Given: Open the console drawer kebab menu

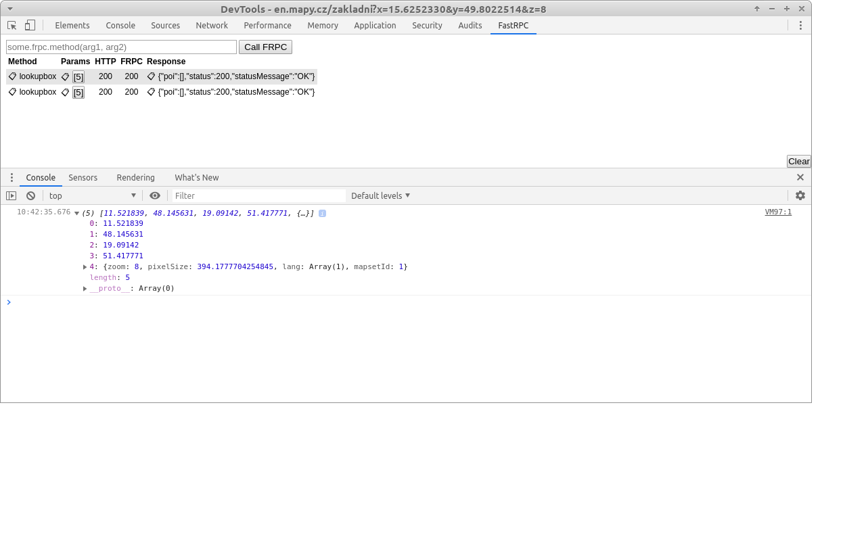Looking at the screenshot, I should pyautogui.click(x=11, y=177).
